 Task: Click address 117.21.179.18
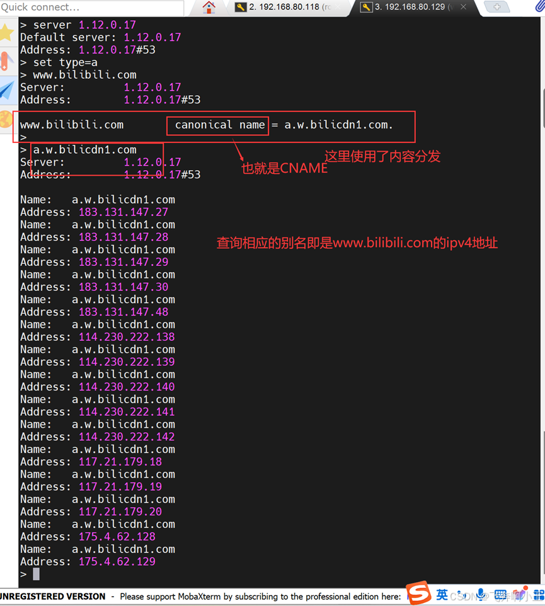120,462
